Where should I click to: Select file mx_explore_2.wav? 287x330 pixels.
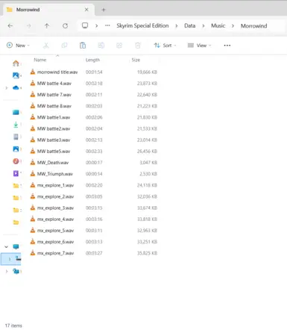(x=55, y=196)
